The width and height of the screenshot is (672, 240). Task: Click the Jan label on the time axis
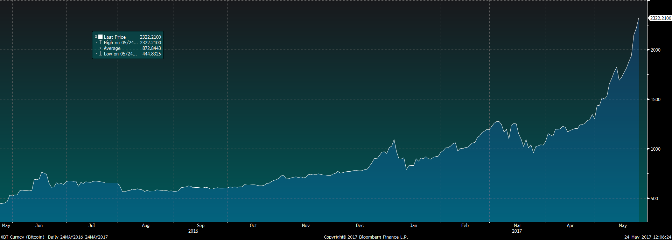(x=413, y=226)
